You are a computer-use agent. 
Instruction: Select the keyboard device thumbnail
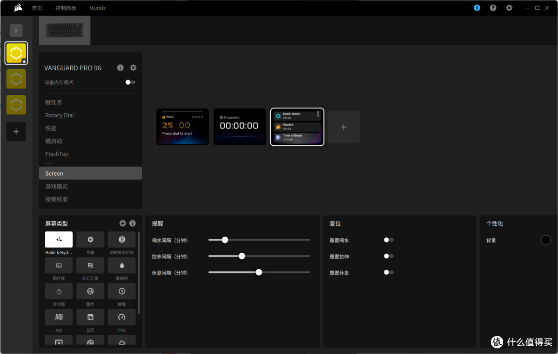[x=65, y=30]
